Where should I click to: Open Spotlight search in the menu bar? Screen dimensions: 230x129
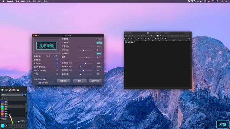218,1
